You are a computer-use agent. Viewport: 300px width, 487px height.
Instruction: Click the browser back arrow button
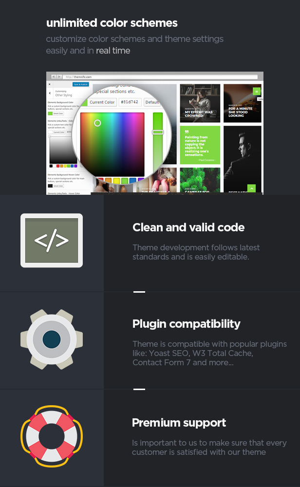[x=54, y=77]
